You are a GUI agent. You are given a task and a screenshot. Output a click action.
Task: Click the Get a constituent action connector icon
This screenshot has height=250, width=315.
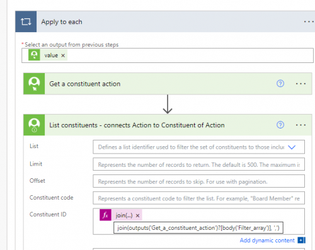[x=34, y=84]
